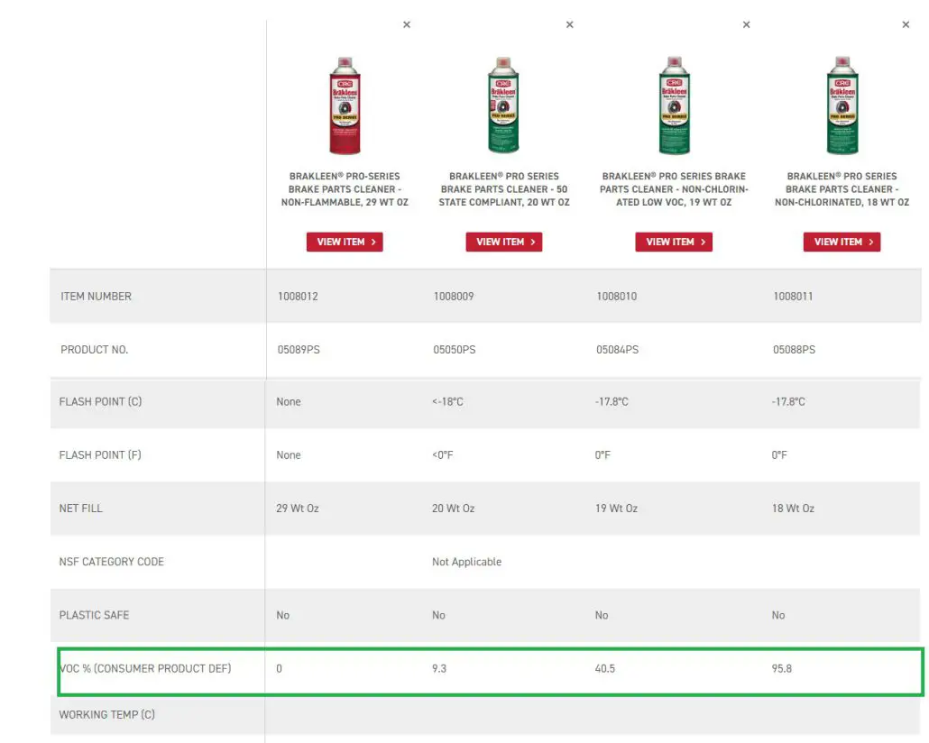View item for 50 State Compliant 20 Wt Oz
The height and width of the screenshot is (743, 929).
(504, 242)
